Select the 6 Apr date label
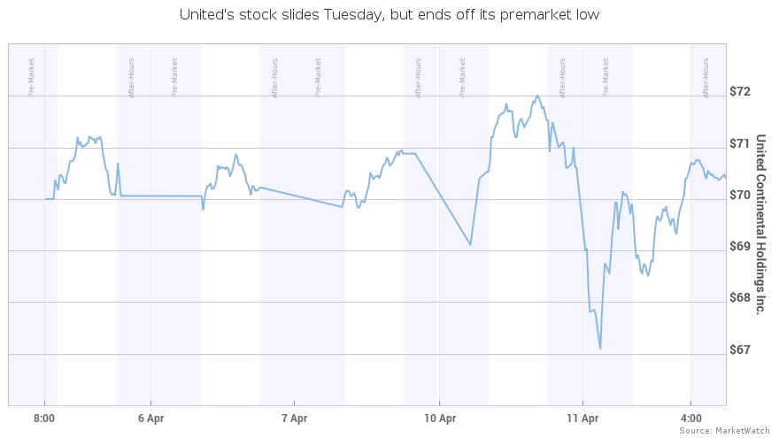 click(x=151, y=419)
